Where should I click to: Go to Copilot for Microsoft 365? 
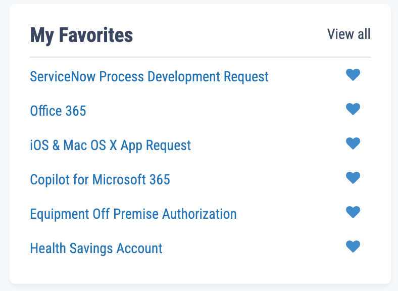pyautogui.click(x=100, y=179)
